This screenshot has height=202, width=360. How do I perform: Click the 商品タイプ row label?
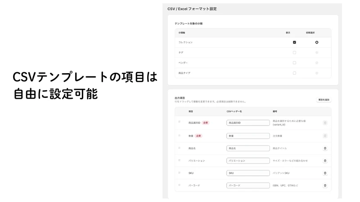point(184,73)
